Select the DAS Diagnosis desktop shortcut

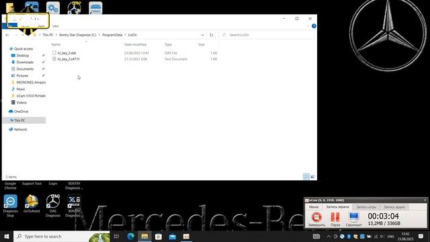tap(53, 206)
